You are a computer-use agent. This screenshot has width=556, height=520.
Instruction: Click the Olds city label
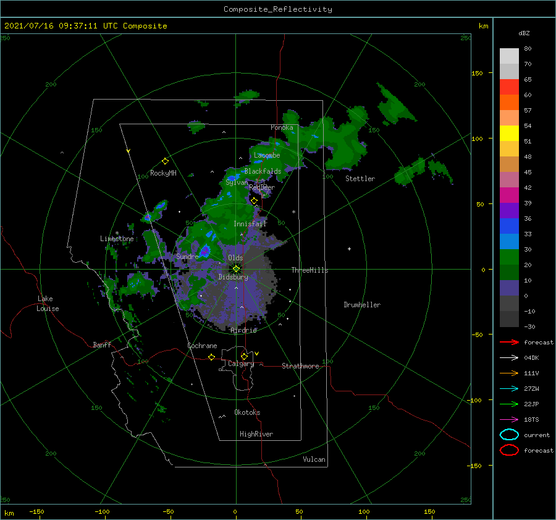point(235,258)
